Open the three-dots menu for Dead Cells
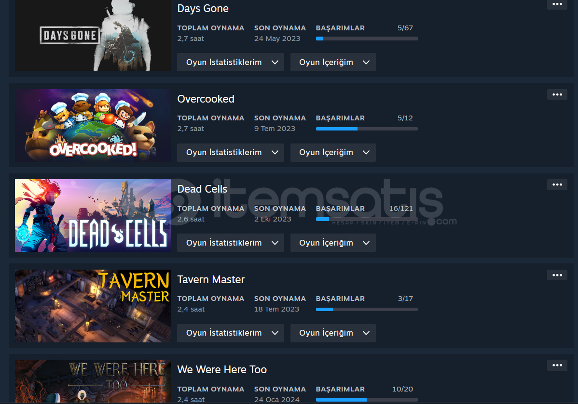Screen dimensions: 578x404 (557, 185)
